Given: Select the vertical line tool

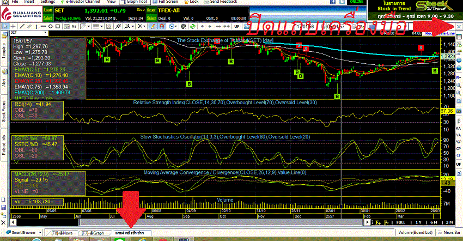Looking at the screenshot, I should pyautogui.click(x=36, y=27).
